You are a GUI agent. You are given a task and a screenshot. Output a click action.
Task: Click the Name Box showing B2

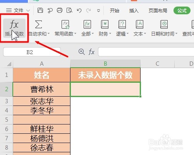click(32, 52)
